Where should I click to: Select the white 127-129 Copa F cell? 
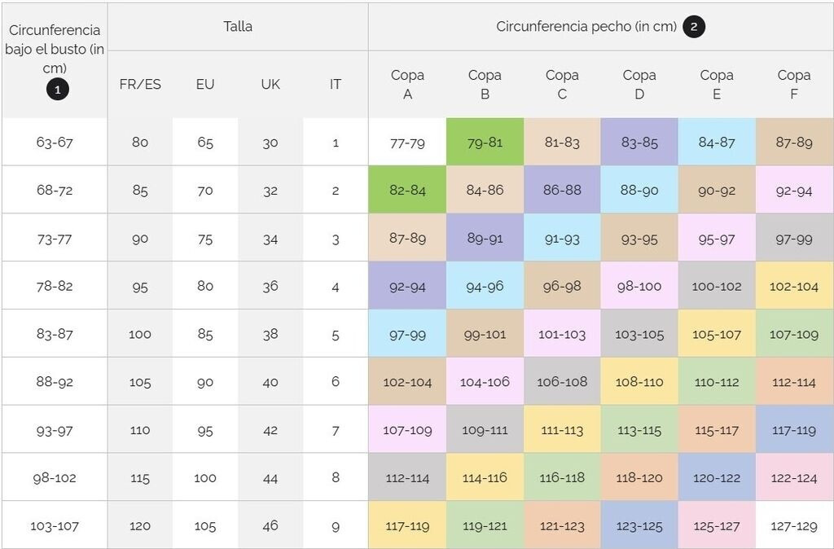click(794, 526)
